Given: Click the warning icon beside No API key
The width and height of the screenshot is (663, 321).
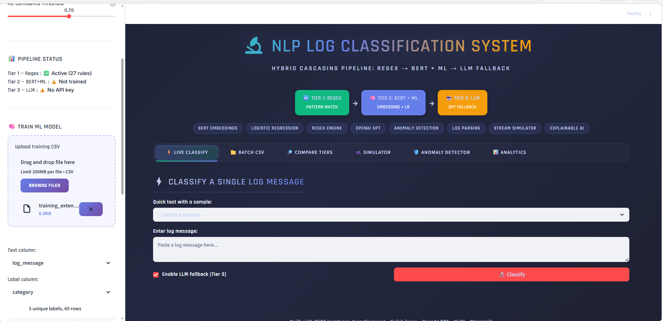Looking at the screenshot, I should (42, 90).
